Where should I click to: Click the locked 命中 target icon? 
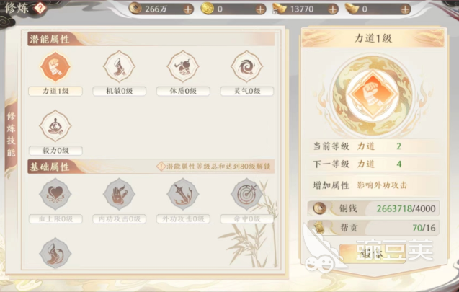[x=246, y=194]
